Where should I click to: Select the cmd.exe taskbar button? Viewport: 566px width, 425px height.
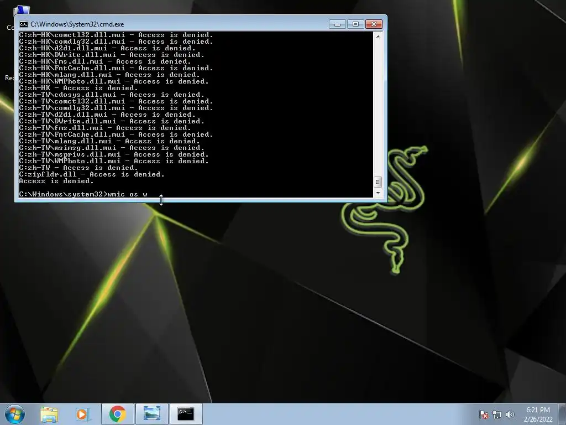click(186, 414)
